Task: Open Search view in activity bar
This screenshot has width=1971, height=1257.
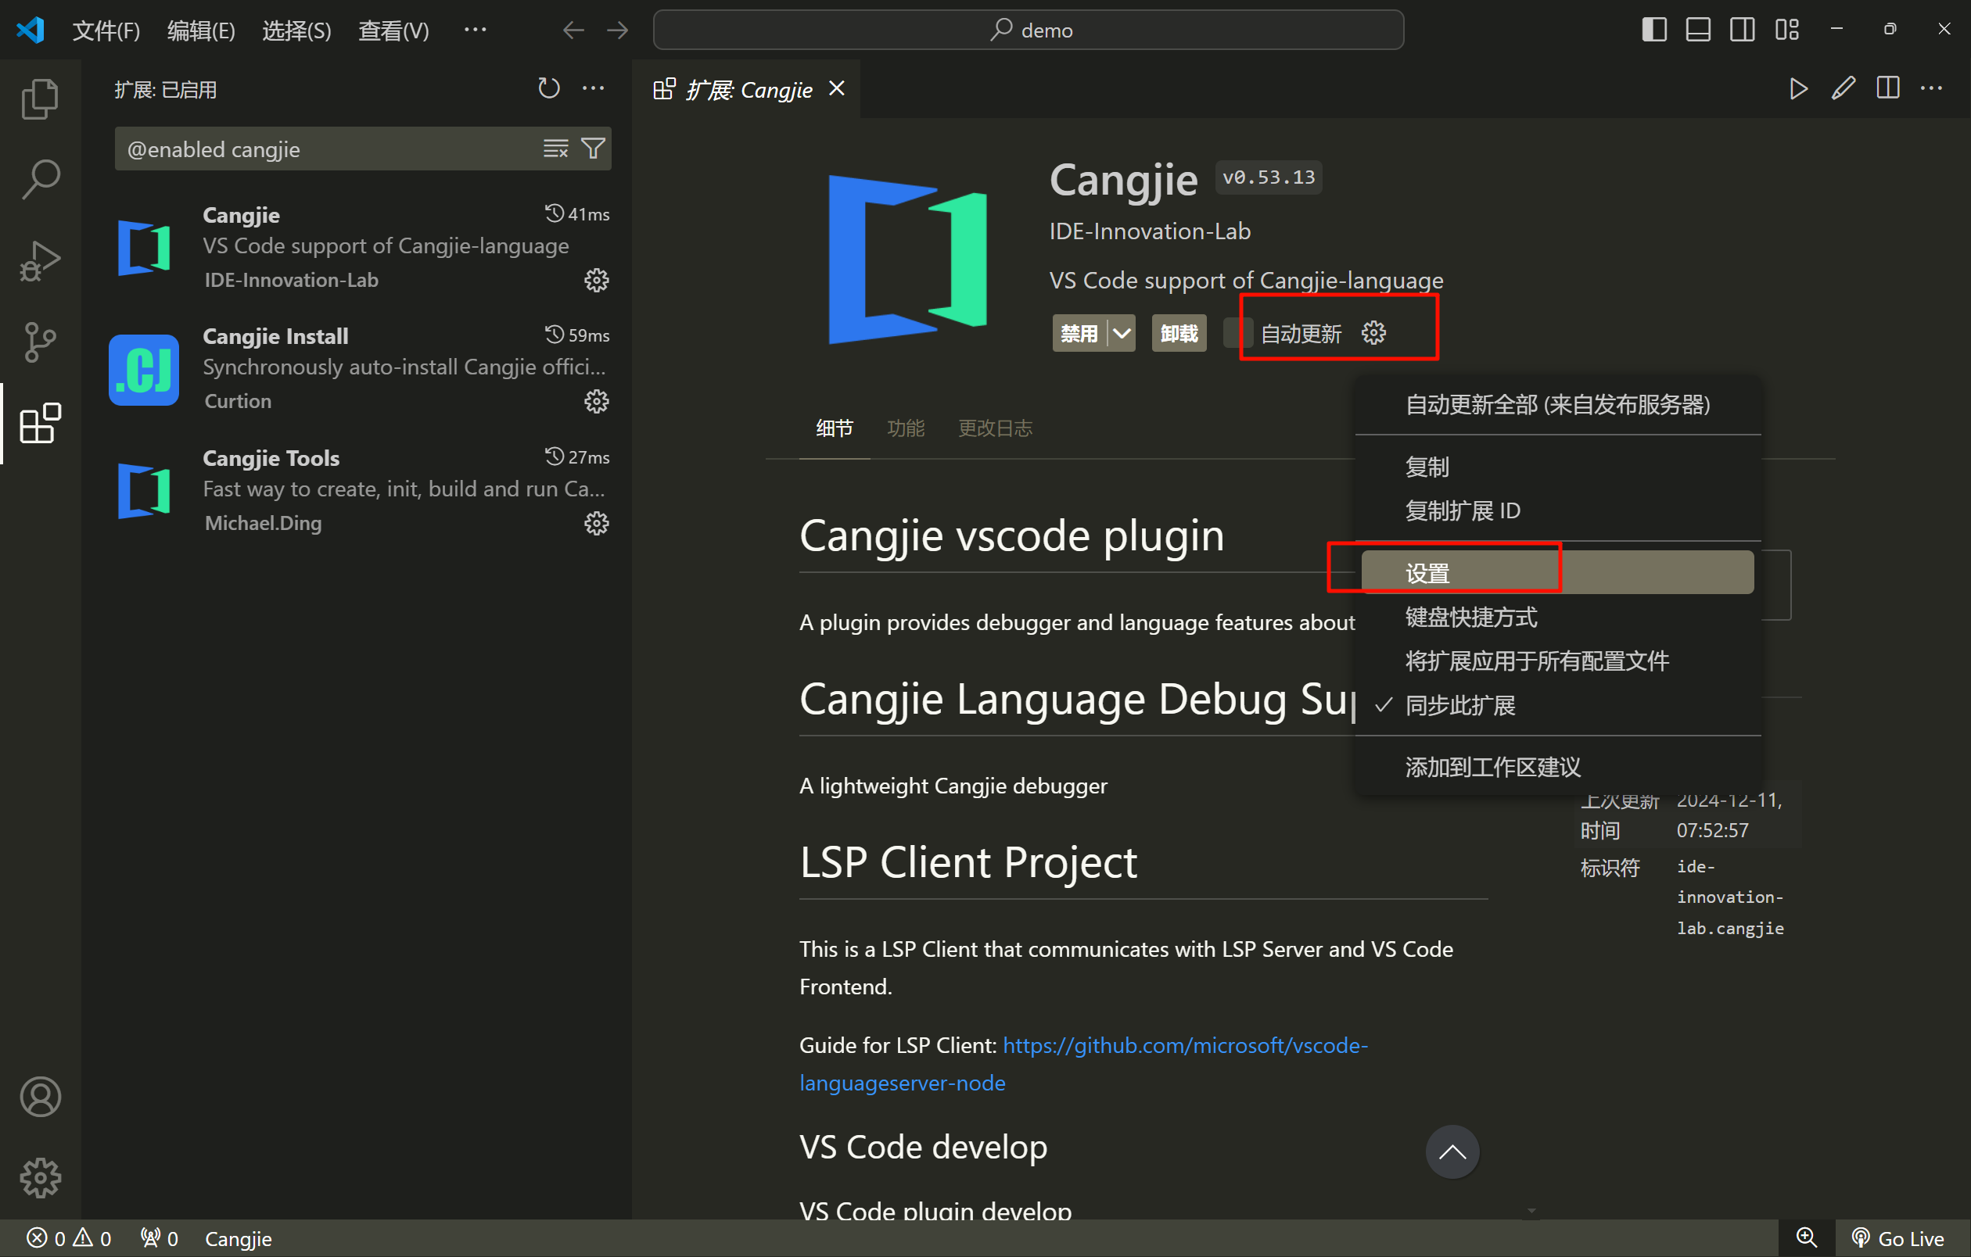Action: tap(39, 179)
